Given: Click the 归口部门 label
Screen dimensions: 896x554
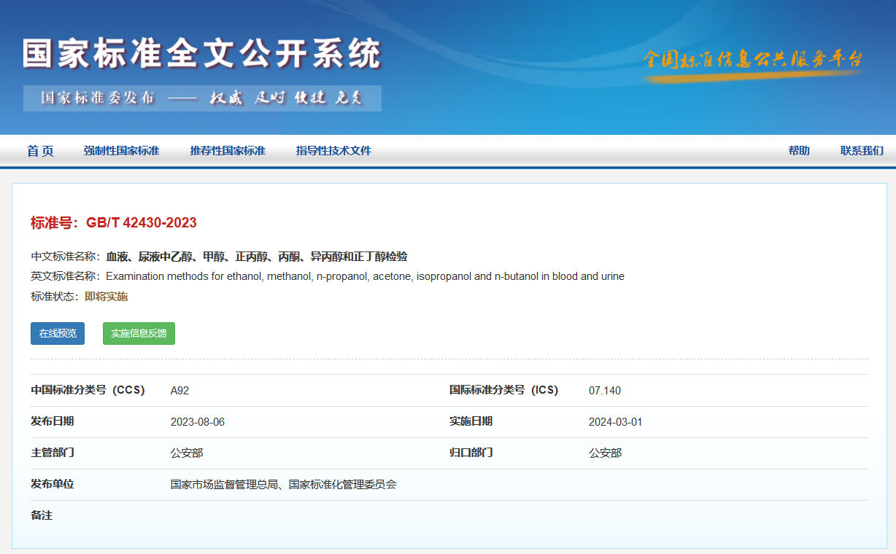Looking at the screenshot, I should pyautogui.click(x=471, y=453).
